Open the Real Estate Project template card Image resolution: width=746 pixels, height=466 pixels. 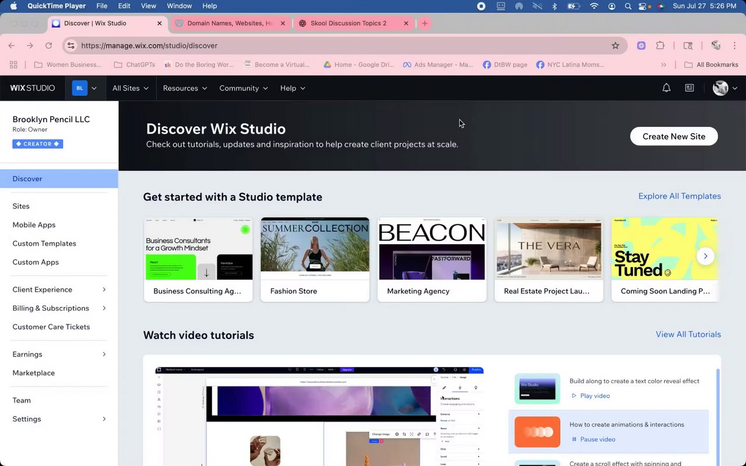(549, 260)
